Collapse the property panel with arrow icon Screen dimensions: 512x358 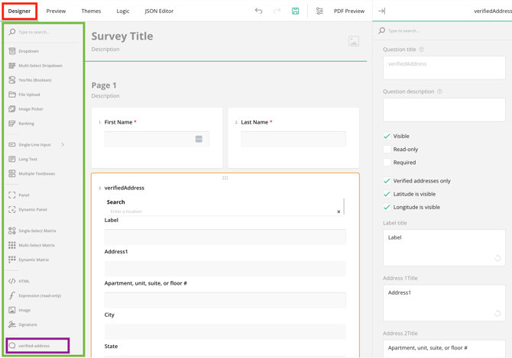click(x=382, y=11)
